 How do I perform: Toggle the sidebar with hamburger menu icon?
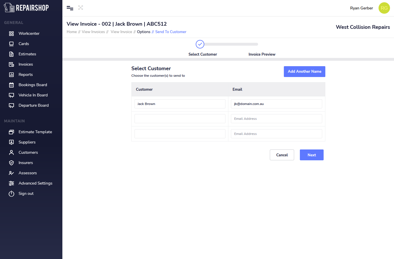click(70, 8)
